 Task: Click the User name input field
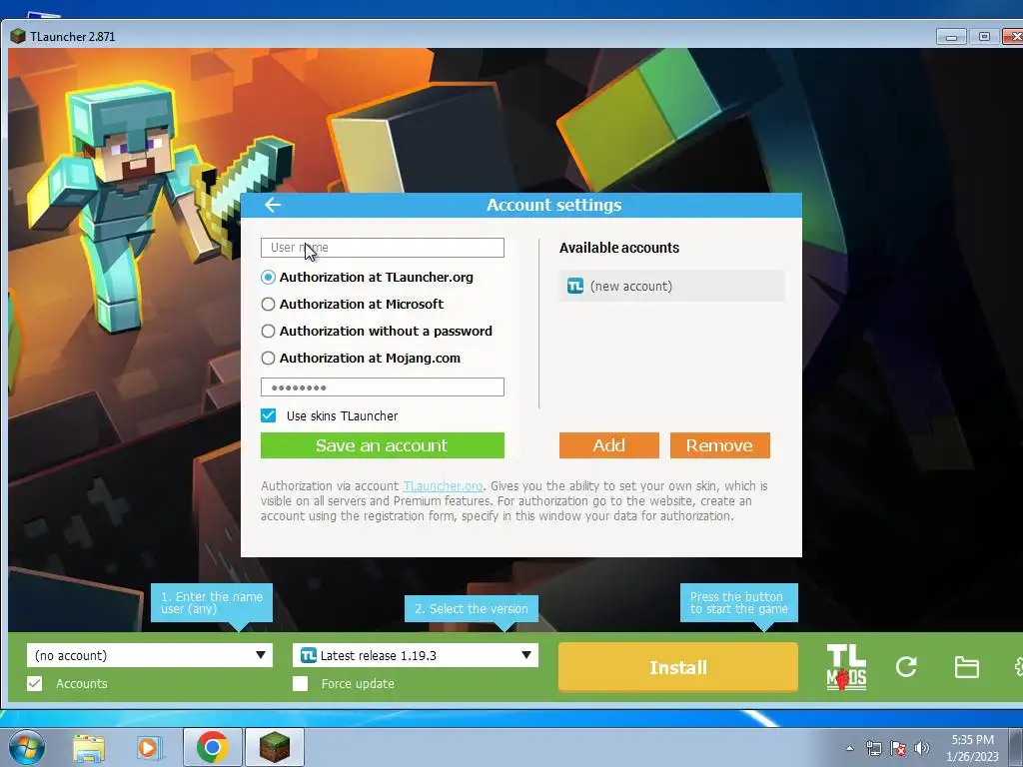(x=383, y=248)
